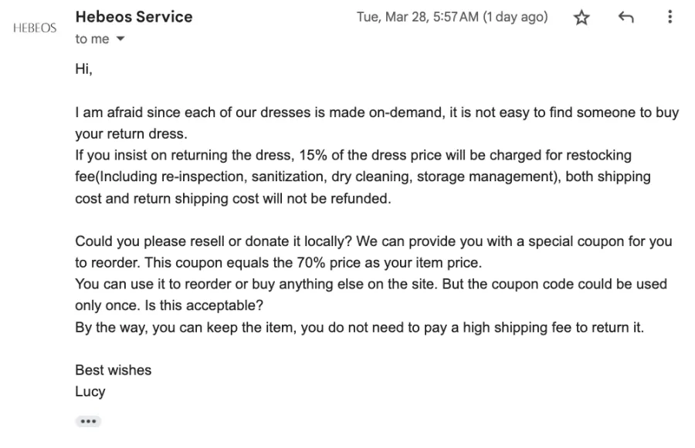Click the 'will not be refunded' line

233,199
